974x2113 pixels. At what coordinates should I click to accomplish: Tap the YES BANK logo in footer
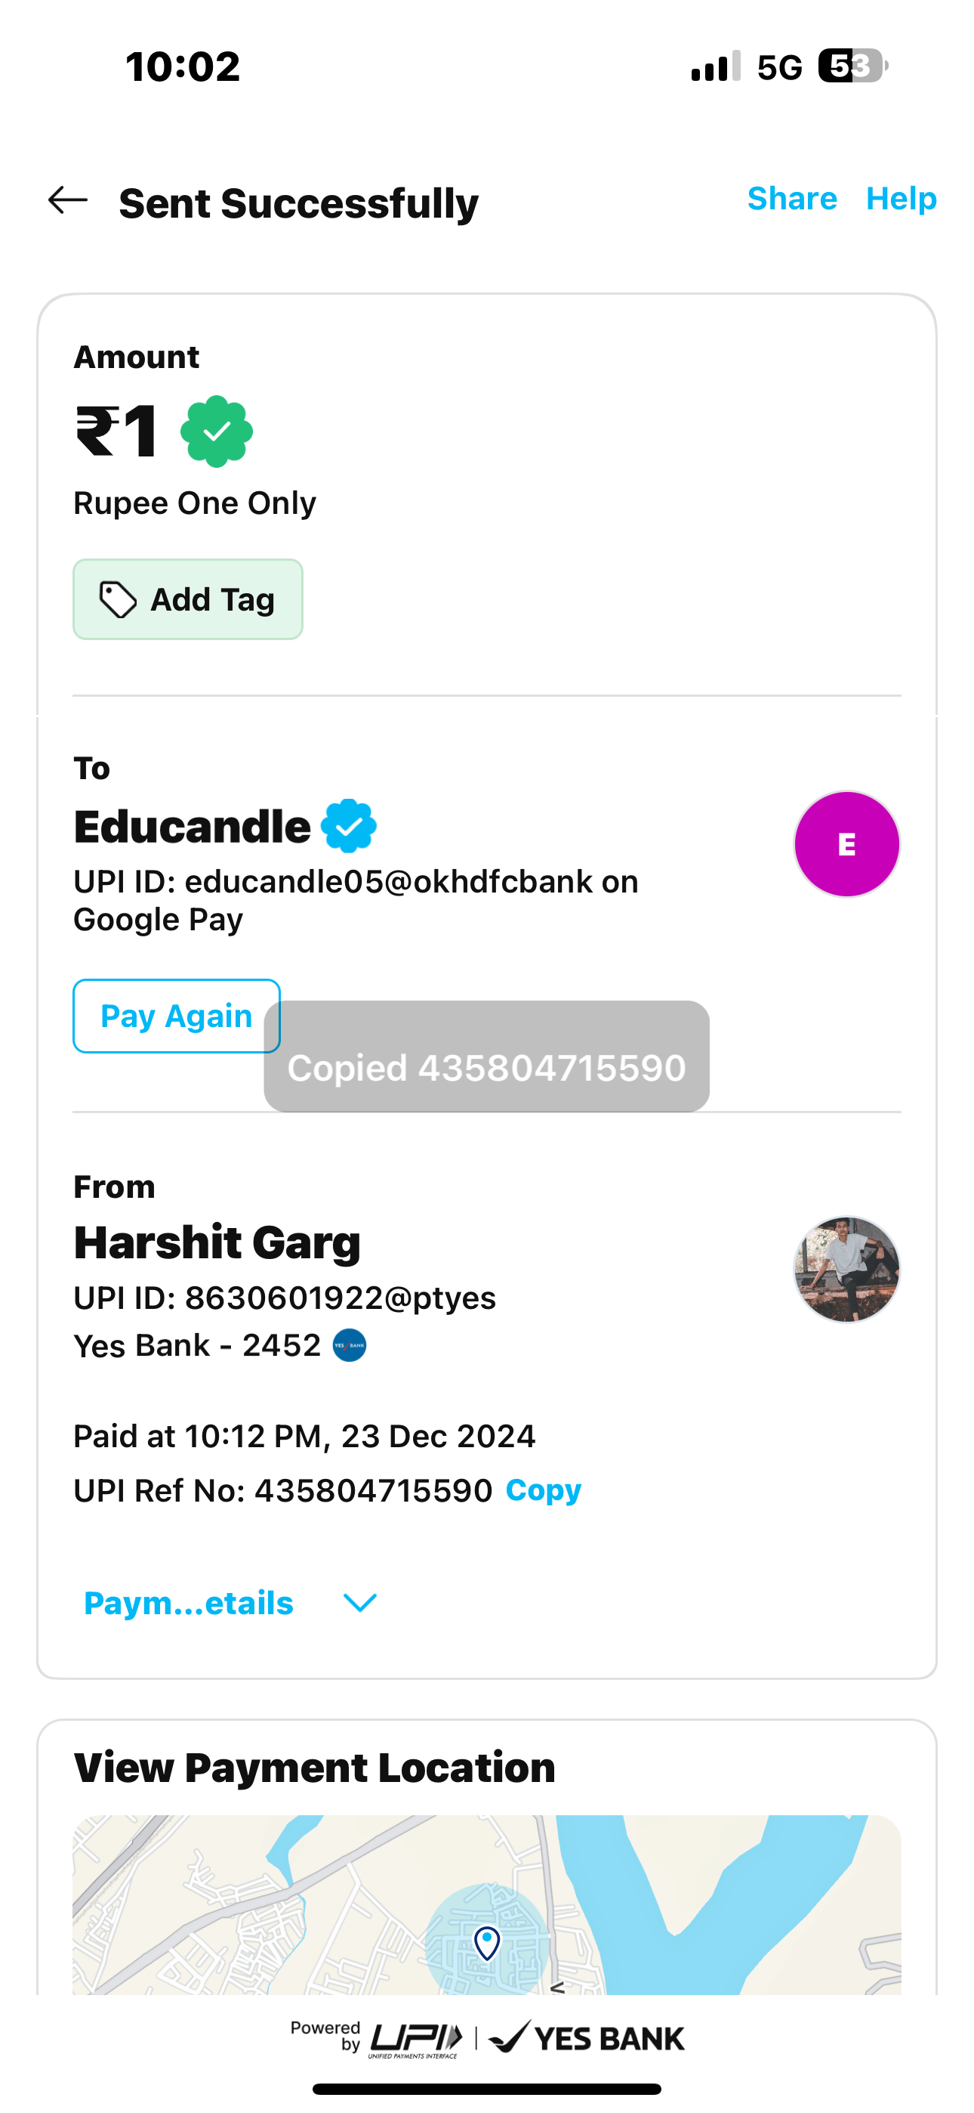pyautogui.click(x=587, y=2038)
